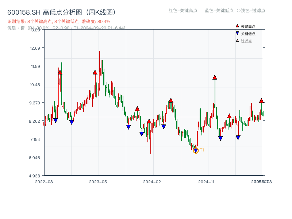Click the orange circled T1 marker

tap(196, 150)
